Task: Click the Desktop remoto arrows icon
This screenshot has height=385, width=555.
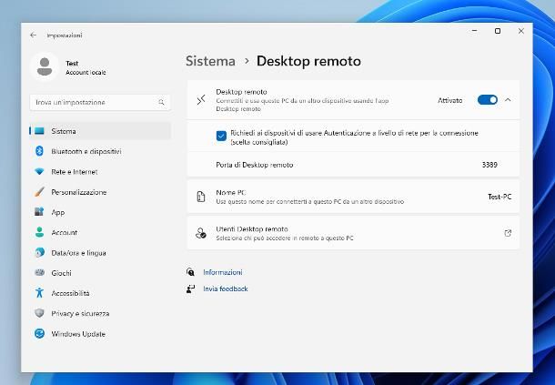Action: (x=201, y=100)
